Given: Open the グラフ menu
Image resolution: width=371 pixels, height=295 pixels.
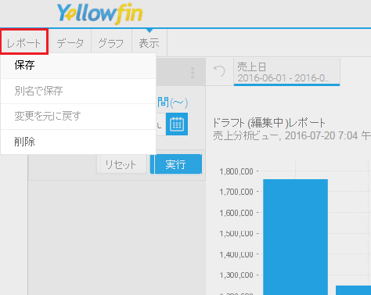Looking at the screenshot, I should [111, 43].
